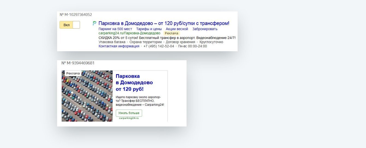Click the Круглосуточно callout

pos(211,42)
